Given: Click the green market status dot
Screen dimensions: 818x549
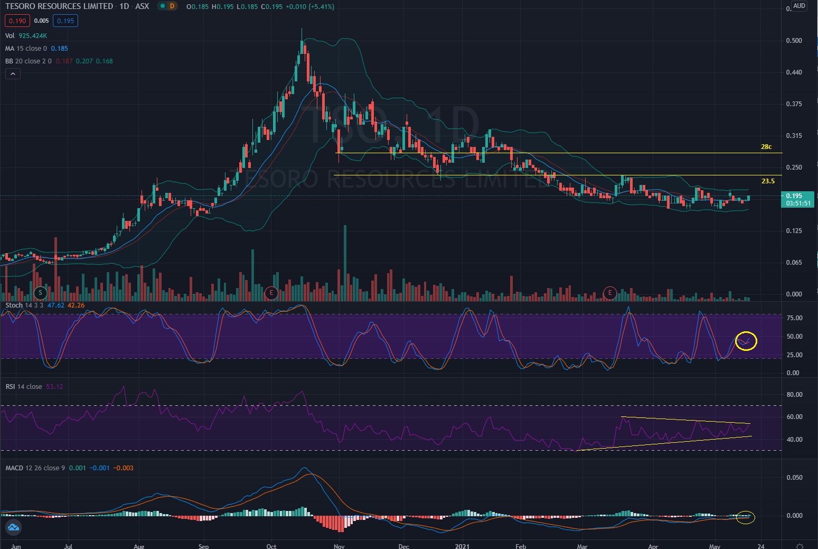Looking at the screenshot, I should click(162, 6).
